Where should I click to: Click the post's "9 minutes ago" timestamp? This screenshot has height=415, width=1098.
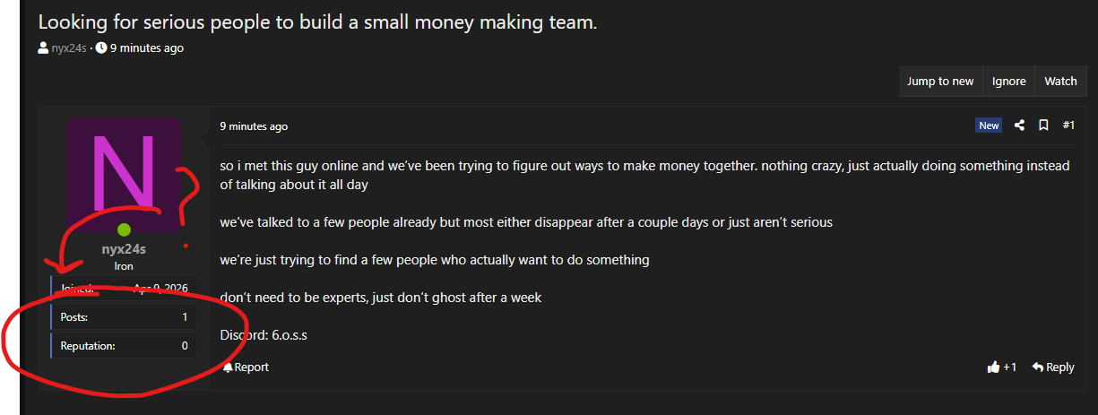[254, 126]
